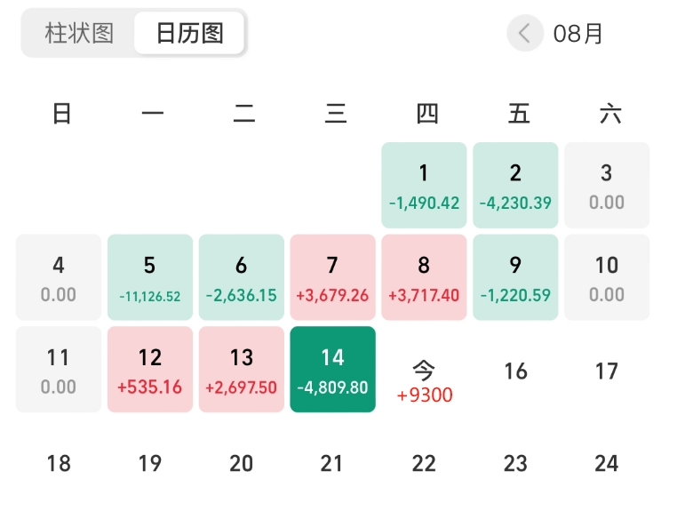This screenshot has height=511, width=677.
Task: Open day 9 cell showing -1,220.59
Action: (515, 277)
